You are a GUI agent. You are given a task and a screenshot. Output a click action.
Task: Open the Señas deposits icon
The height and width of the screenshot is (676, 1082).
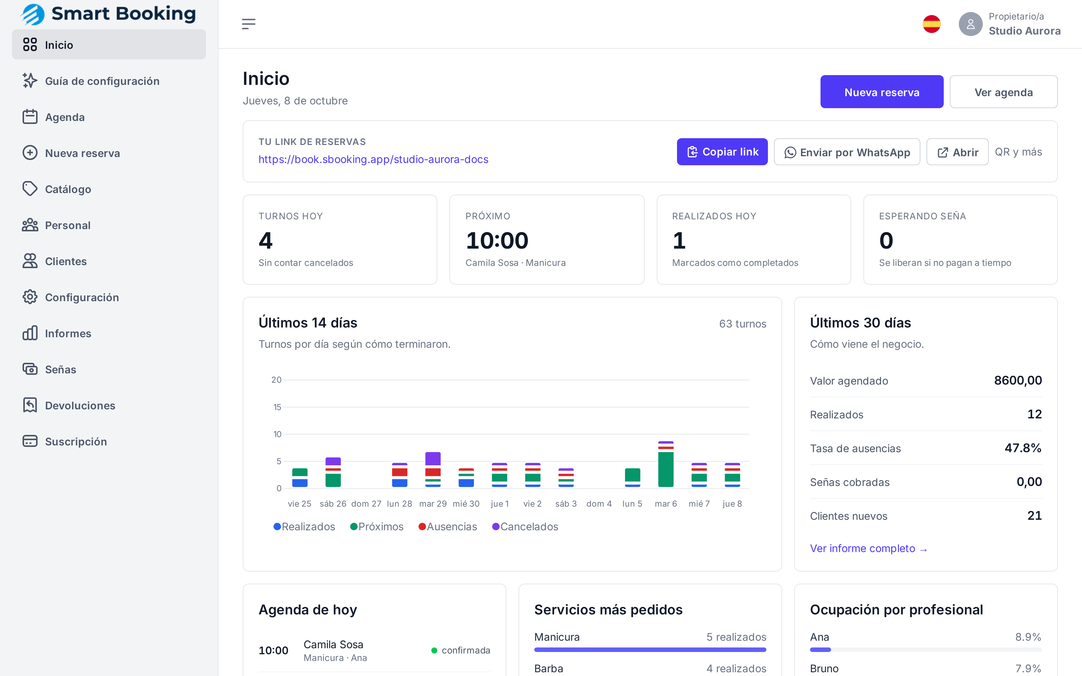(30, 369)
